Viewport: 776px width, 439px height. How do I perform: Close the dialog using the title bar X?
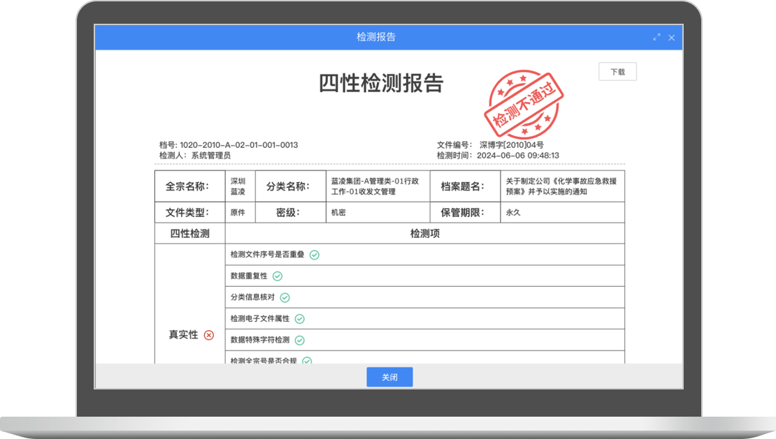click(671, 38)
